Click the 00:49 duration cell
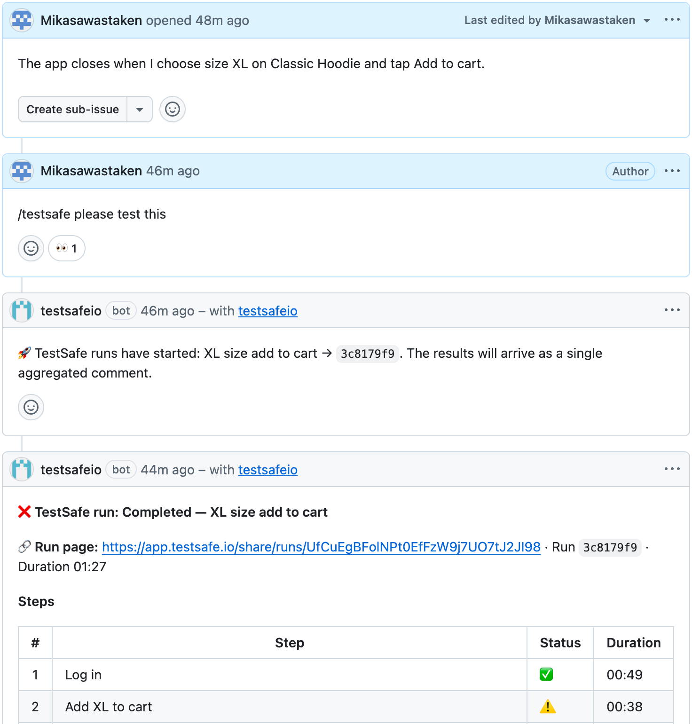 (x=634, y=675)
